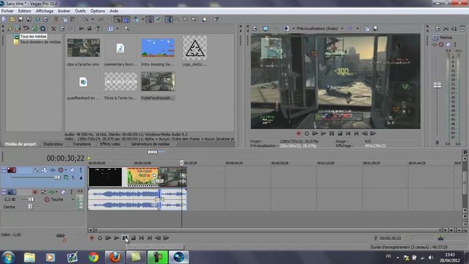Click Stop in timeline transport bar
Image resolution: width=469 pixels, height=264 pixels.
134,238
